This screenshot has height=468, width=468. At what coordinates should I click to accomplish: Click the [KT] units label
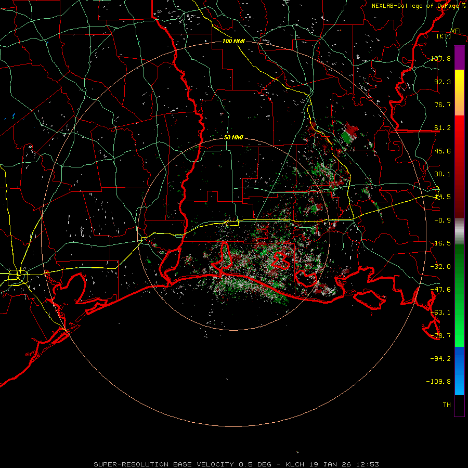pyautogui.click(x=444, y=36)
